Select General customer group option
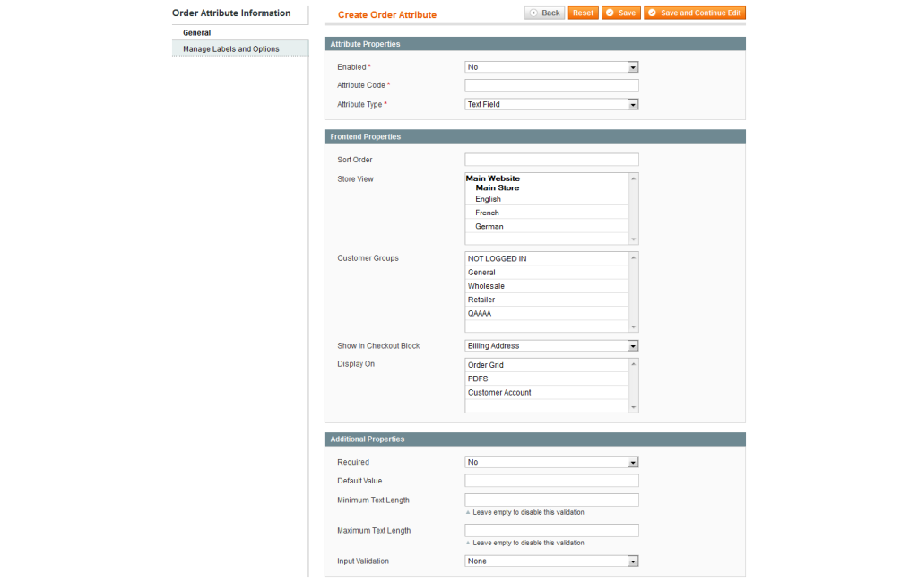Screen dimensions: 918x583 [x=547, y=273]
